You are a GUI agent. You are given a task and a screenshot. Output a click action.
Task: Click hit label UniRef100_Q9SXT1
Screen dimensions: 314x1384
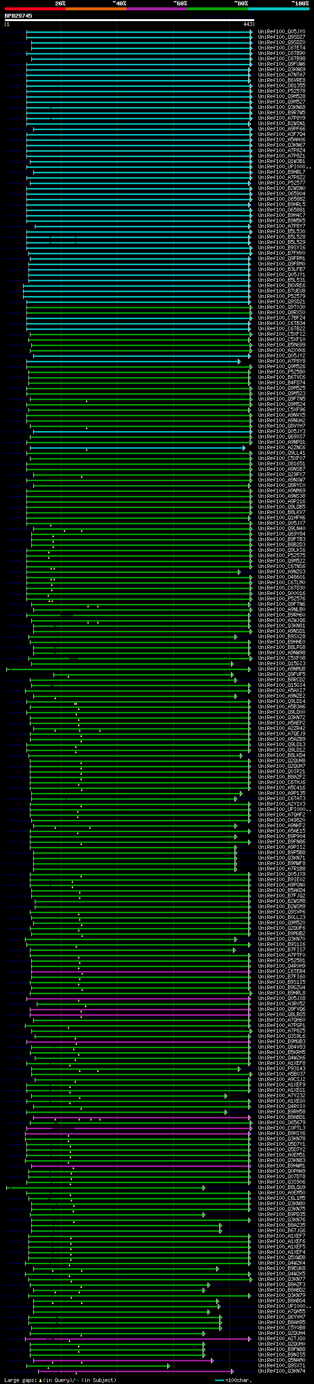(281, 1365)
